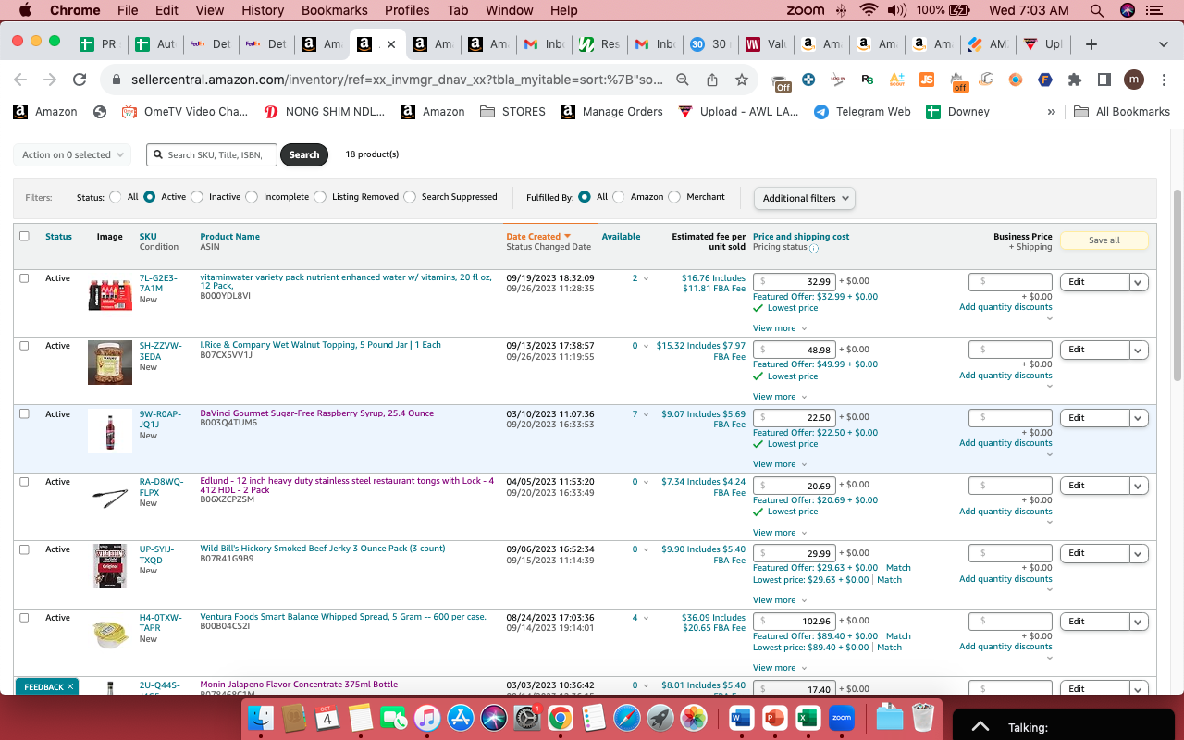
Task: Click the SKU, Title, ISBN search field
Action: (212, 155)
